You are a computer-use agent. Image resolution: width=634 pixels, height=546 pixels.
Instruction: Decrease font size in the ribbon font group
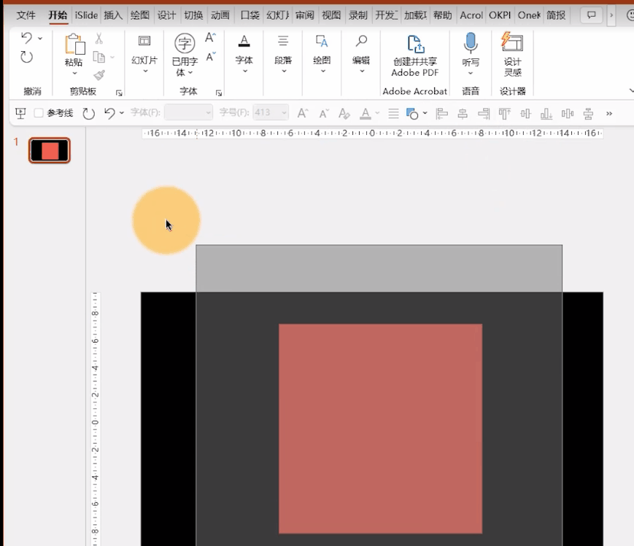point(210,57)
